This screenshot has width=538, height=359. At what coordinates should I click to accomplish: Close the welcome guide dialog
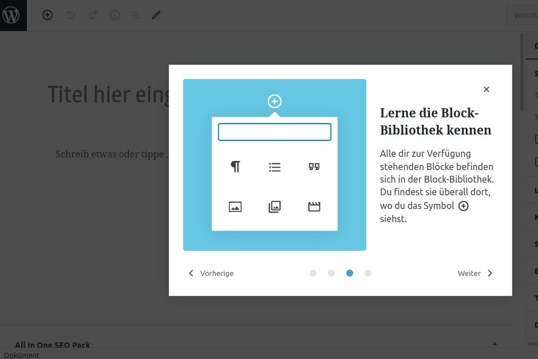pyautogui.click(x=486, y=89)
